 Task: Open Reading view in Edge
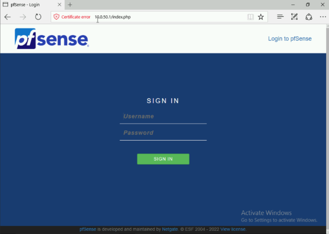coord(250,16)
